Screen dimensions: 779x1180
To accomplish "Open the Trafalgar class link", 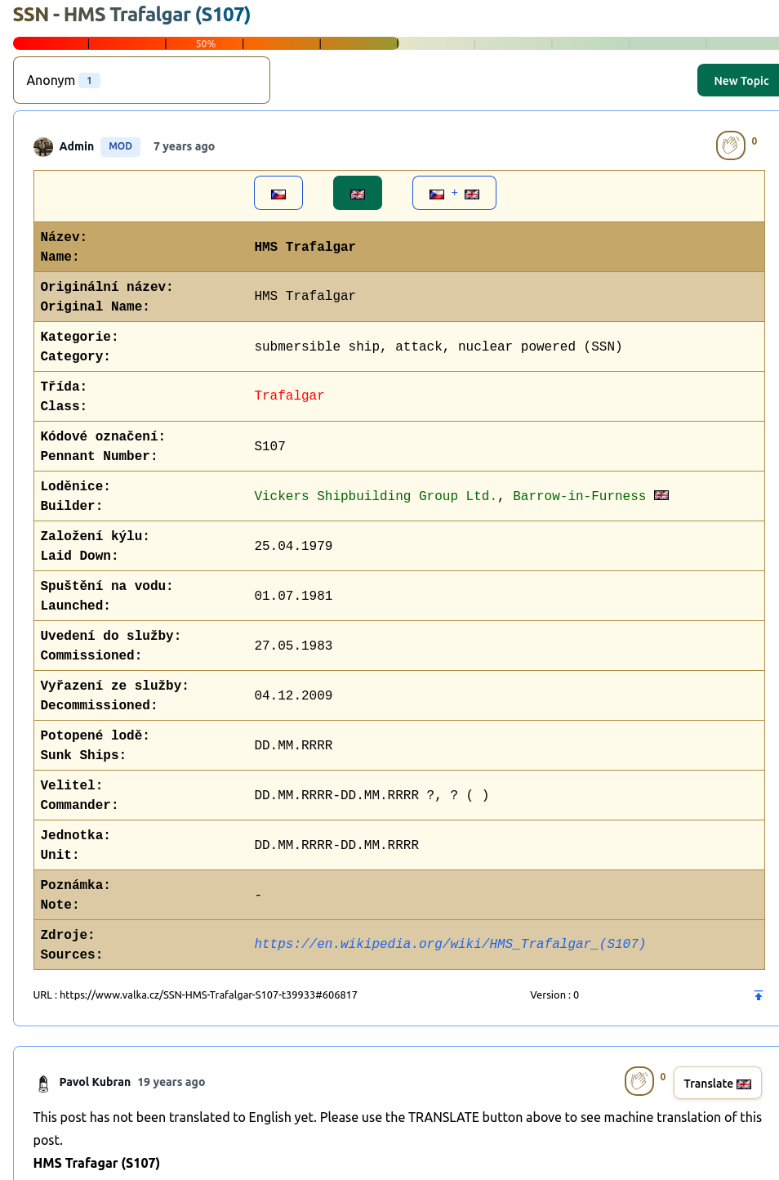I will [x=289, y=396].
